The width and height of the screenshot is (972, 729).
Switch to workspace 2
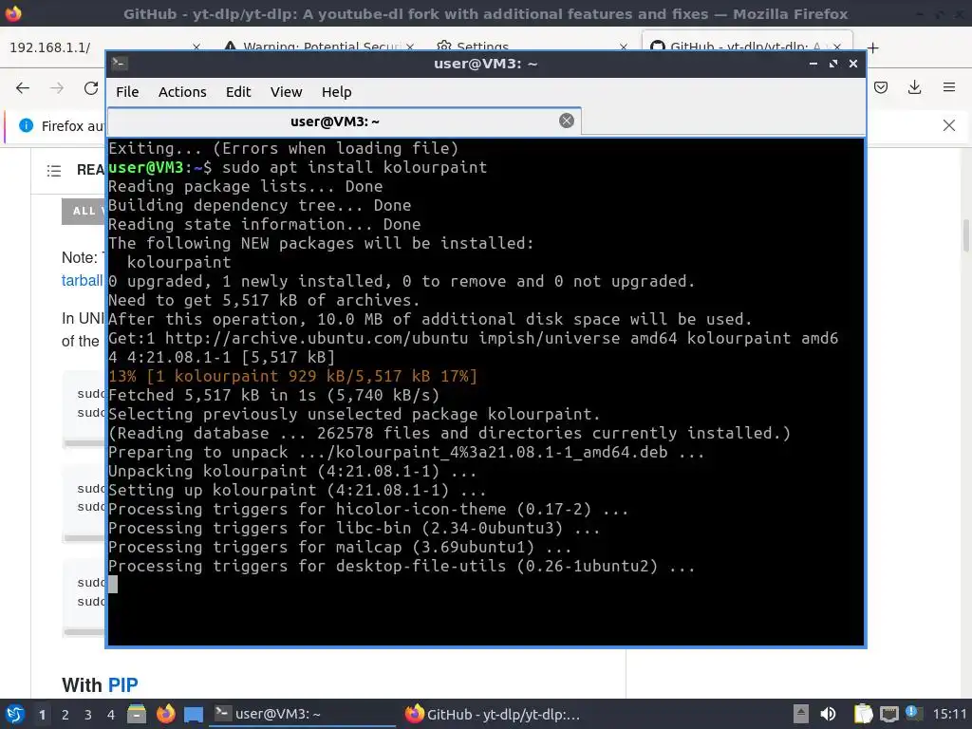coord(65,715)
